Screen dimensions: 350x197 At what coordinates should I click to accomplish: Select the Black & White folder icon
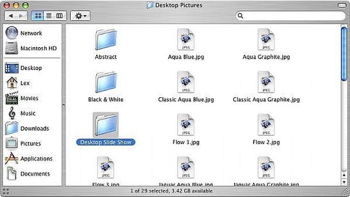pos(106,83)
